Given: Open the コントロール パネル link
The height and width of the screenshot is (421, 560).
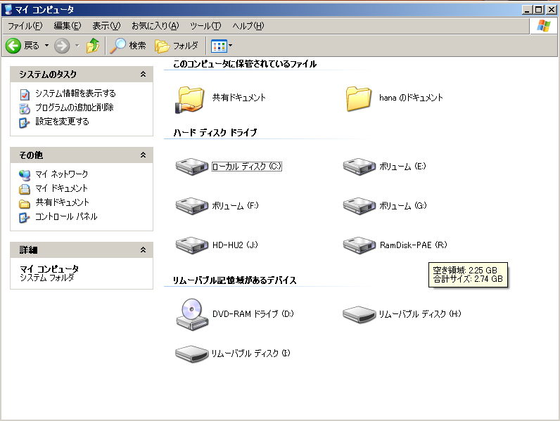Looking at the screenshot, I should (x=66, y=216).
